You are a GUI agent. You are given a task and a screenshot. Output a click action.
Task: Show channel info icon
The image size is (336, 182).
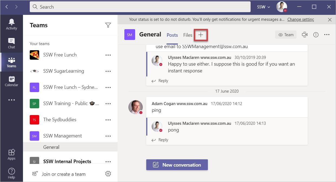coord(316,35)
